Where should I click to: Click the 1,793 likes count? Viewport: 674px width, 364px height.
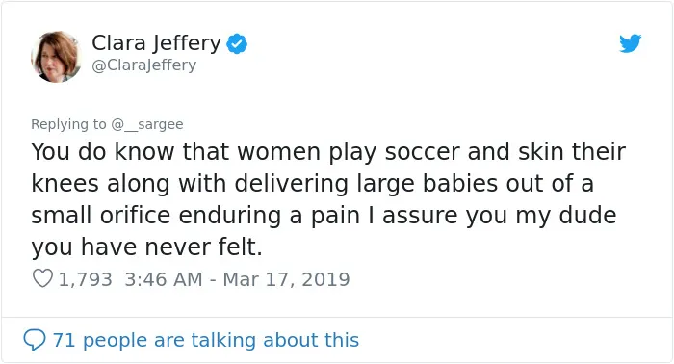click(x=85, y=279)
